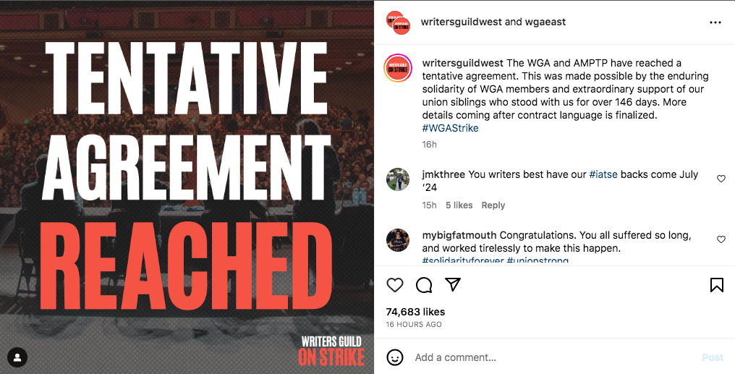View the 5 likes on jmkthree's comment

pos(459,205)
